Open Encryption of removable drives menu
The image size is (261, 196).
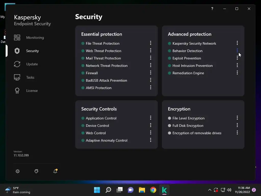point(237,132)
